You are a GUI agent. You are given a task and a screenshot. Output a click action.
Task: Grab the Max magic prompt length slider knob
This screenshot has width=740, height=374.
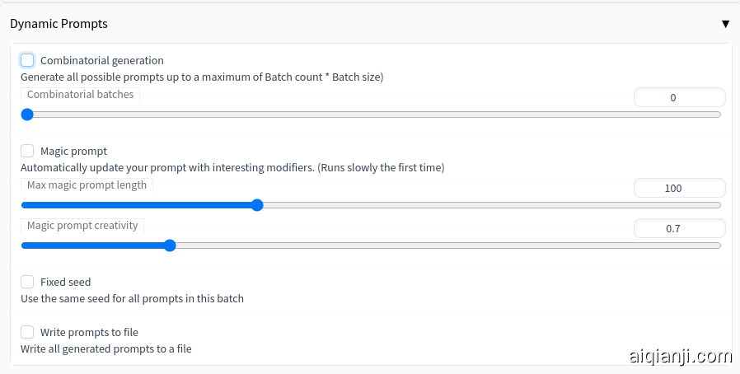(256, 205)
